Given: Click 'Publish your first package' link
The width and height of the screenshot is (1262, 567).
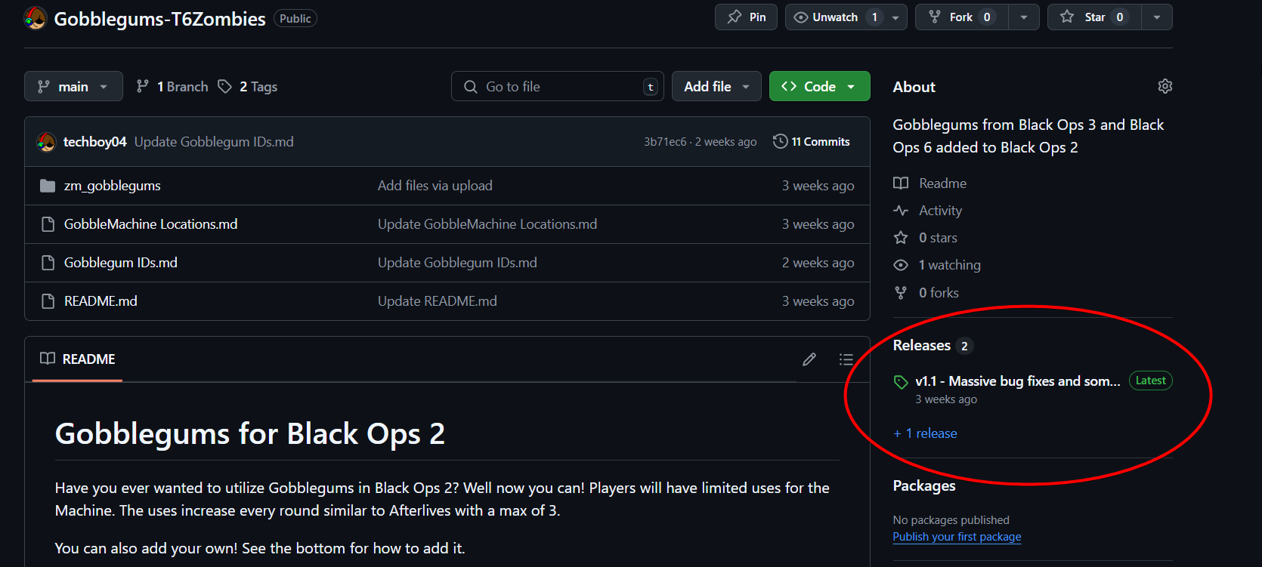Looking at the screenshot, I should pyautogui.click(x=957, y=537).
